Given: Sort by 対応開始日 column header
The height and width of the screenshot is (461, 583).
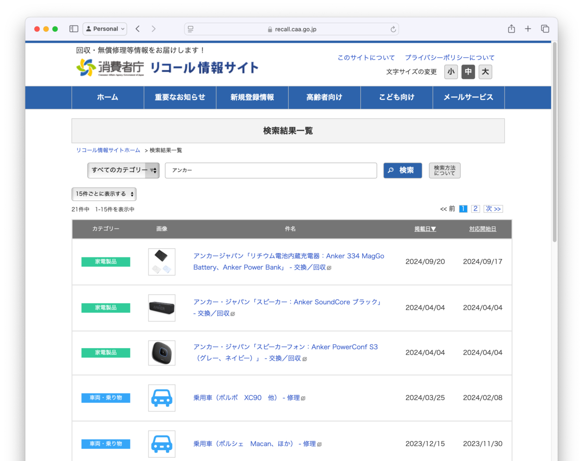Looking at the screenshot, I should pyautogui.click(x=483, y=229).
